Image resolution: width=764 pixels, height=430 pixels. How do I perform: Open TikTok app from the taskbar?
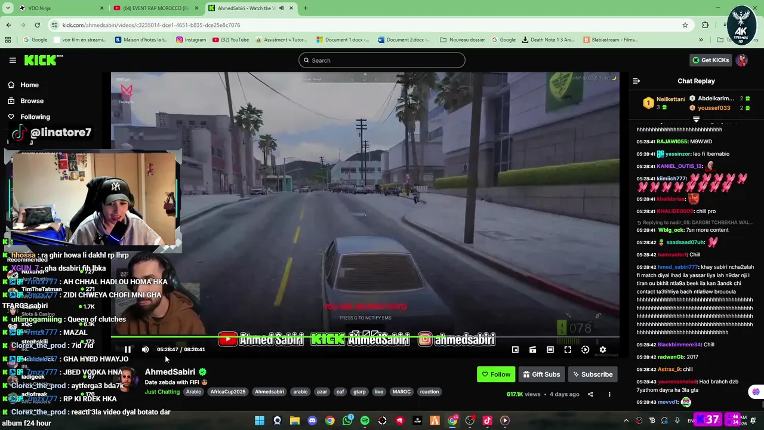click(x=487, y=420)
